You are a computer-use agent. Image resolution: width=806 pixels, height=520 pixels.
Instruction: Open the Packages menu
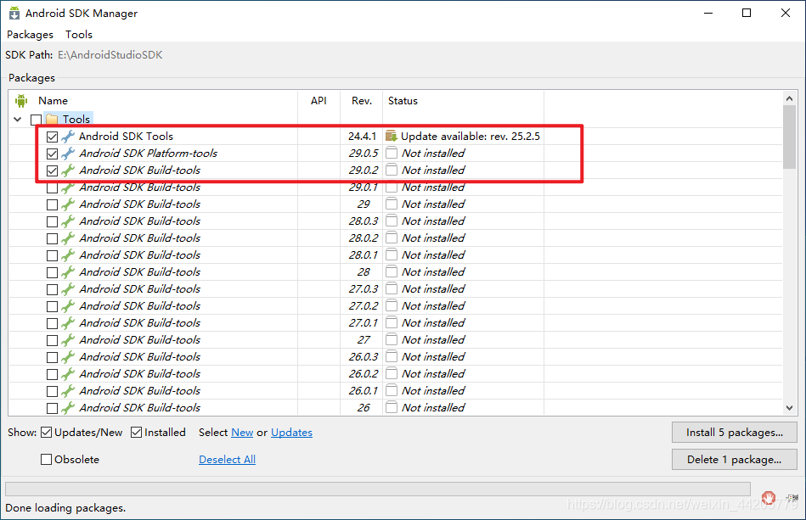click(x=30, y=35)
